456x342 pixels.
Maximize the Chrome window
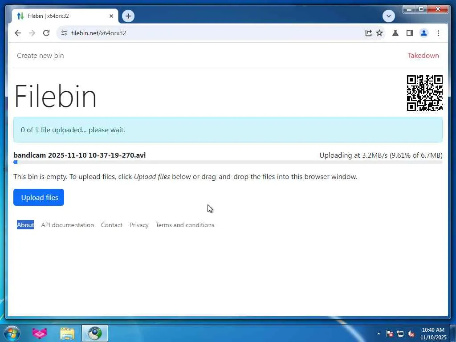click(x=421, y=9)
